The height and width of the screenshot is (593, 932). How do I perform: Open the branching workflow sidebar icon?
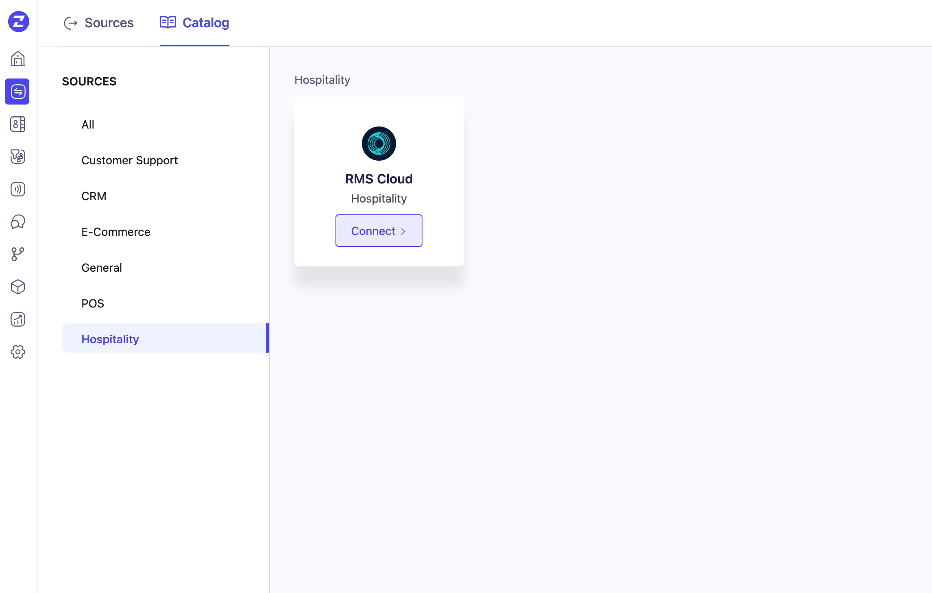[x=18, y=254]
